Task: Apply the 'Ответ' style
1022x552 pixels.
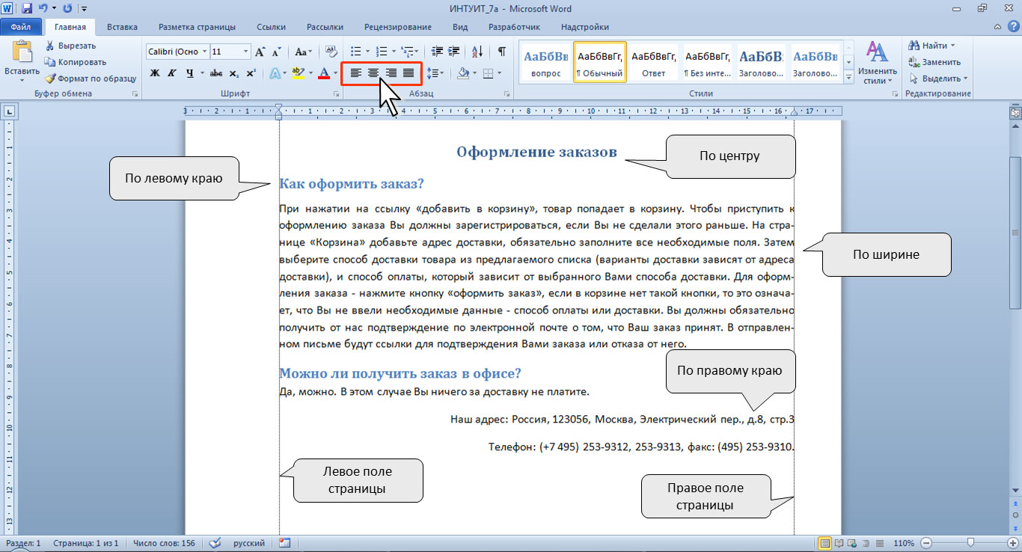Action: 654,63
